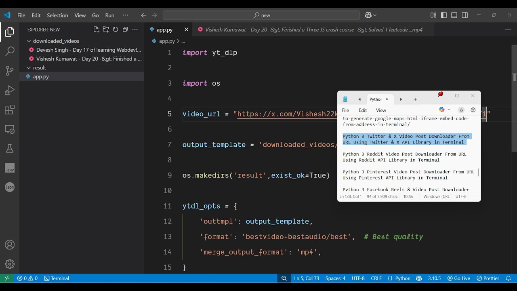The height and width of the screenshot is (291, 517).
Task: Click the zoom magnifier in status bar
Action: 284,278
